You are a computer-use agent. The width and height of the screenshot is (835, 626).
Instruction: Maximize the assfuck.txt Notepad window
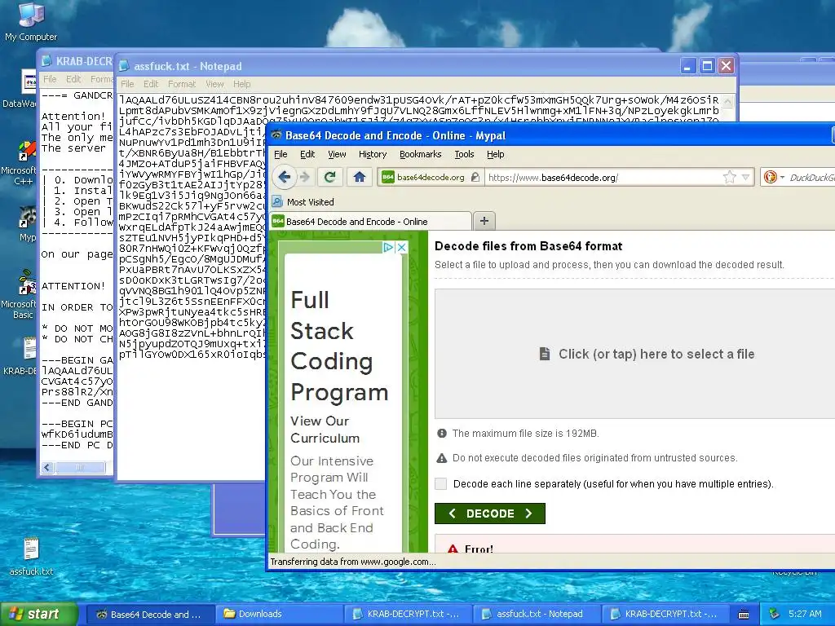point(707,66)
